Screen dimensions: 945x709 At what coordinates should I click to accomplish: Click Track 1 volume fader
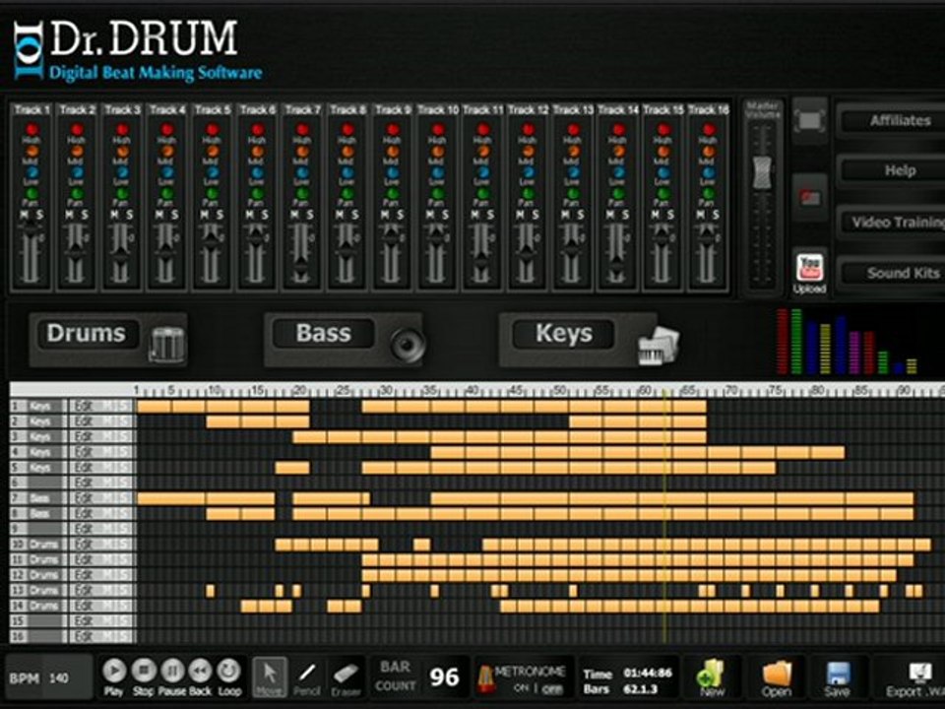[x=31, y=230]
